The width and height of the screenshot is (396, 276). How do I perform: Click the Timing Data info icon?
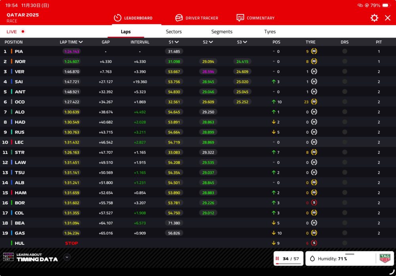8,257
